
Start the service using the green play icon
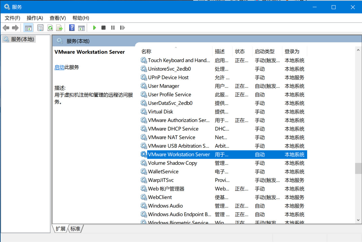click(94, 27)
